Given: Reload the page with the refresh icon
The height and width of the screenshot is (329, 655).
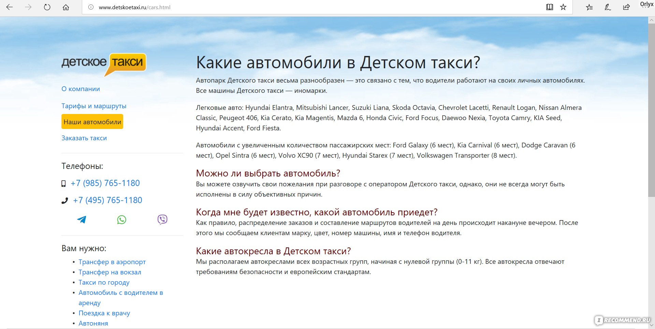Looking at the screenshot, I should (47, 7).
